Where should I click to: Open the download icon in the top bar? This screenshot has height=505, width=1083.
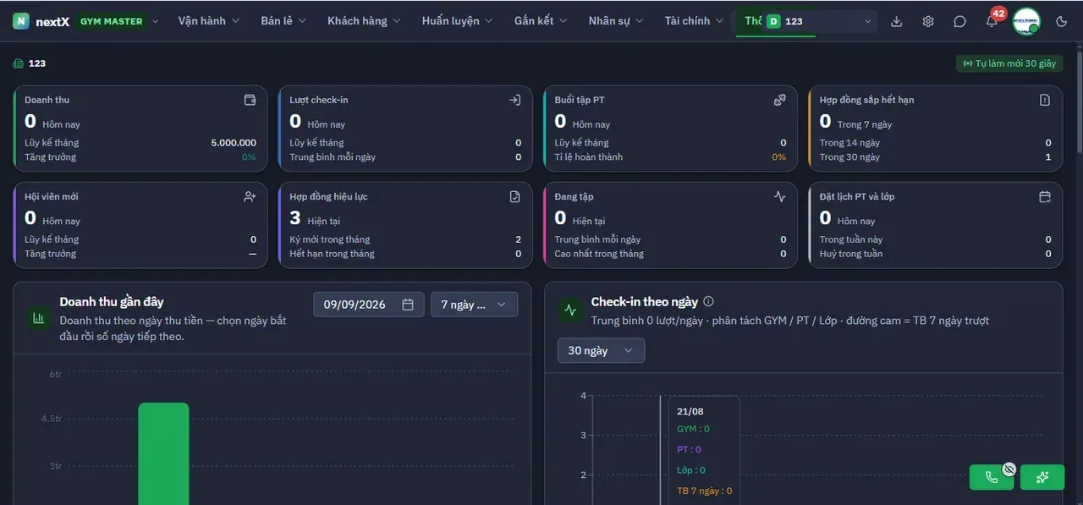(x=897, y=21)
